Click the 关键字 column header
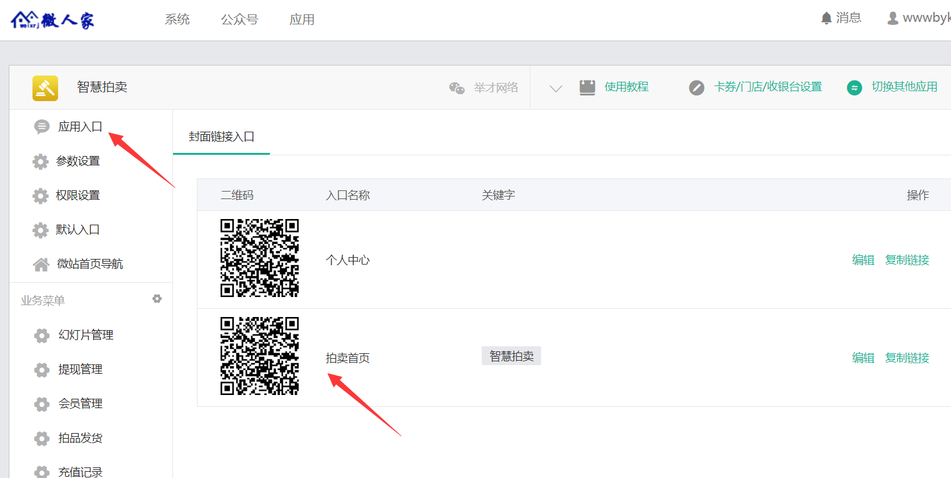 [x=499, y=195]
